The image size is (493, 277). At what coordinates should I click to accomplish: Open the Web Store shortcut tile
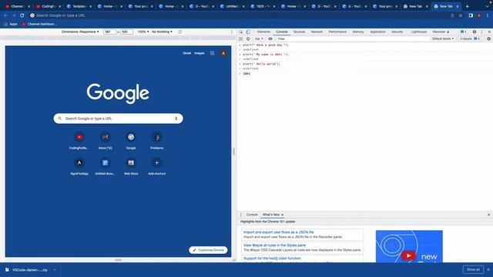131,166
